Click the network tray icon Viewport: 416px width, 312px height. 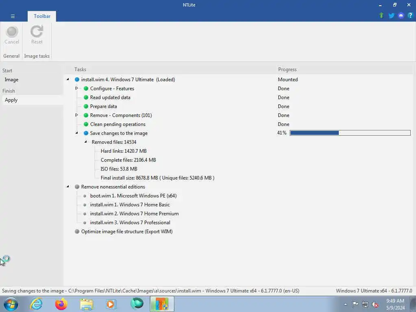[x=365, y=304]
